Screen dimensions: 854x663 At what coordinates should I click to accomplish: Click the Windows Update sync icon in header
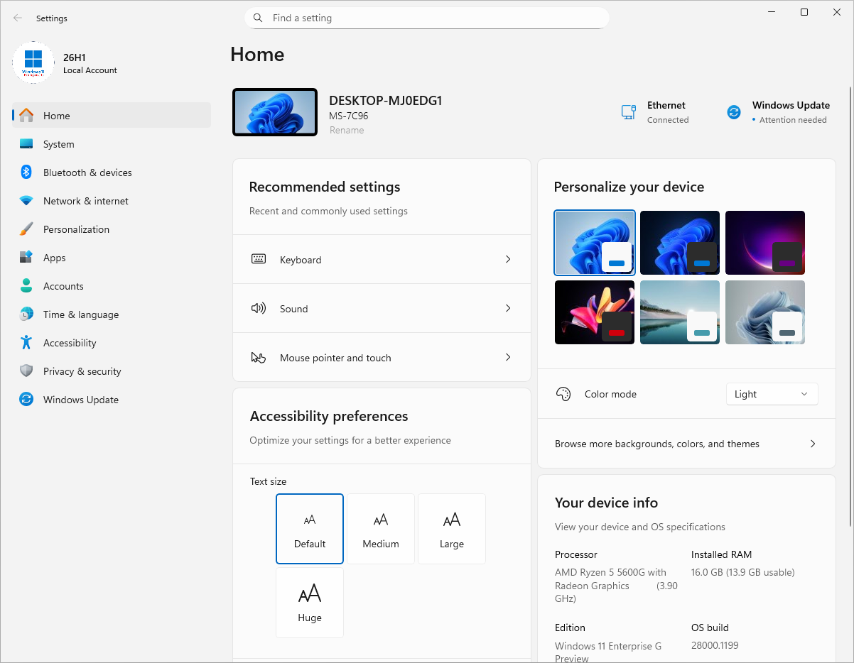pyautogui.click(x=734, y=112)
